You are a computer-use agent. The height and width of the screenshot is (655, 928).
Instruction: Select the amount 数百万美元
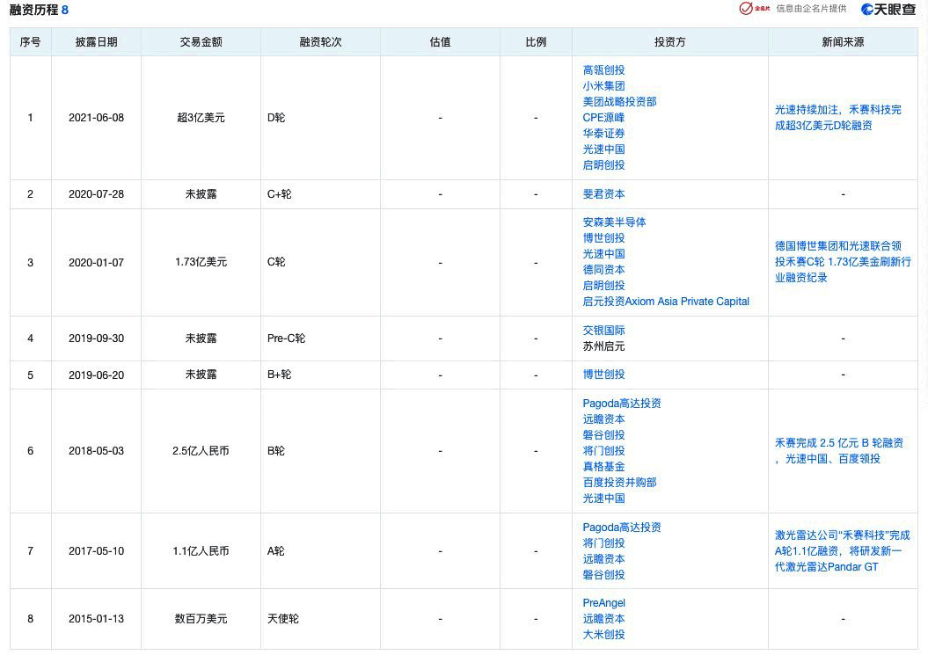(x=201, y=619)
